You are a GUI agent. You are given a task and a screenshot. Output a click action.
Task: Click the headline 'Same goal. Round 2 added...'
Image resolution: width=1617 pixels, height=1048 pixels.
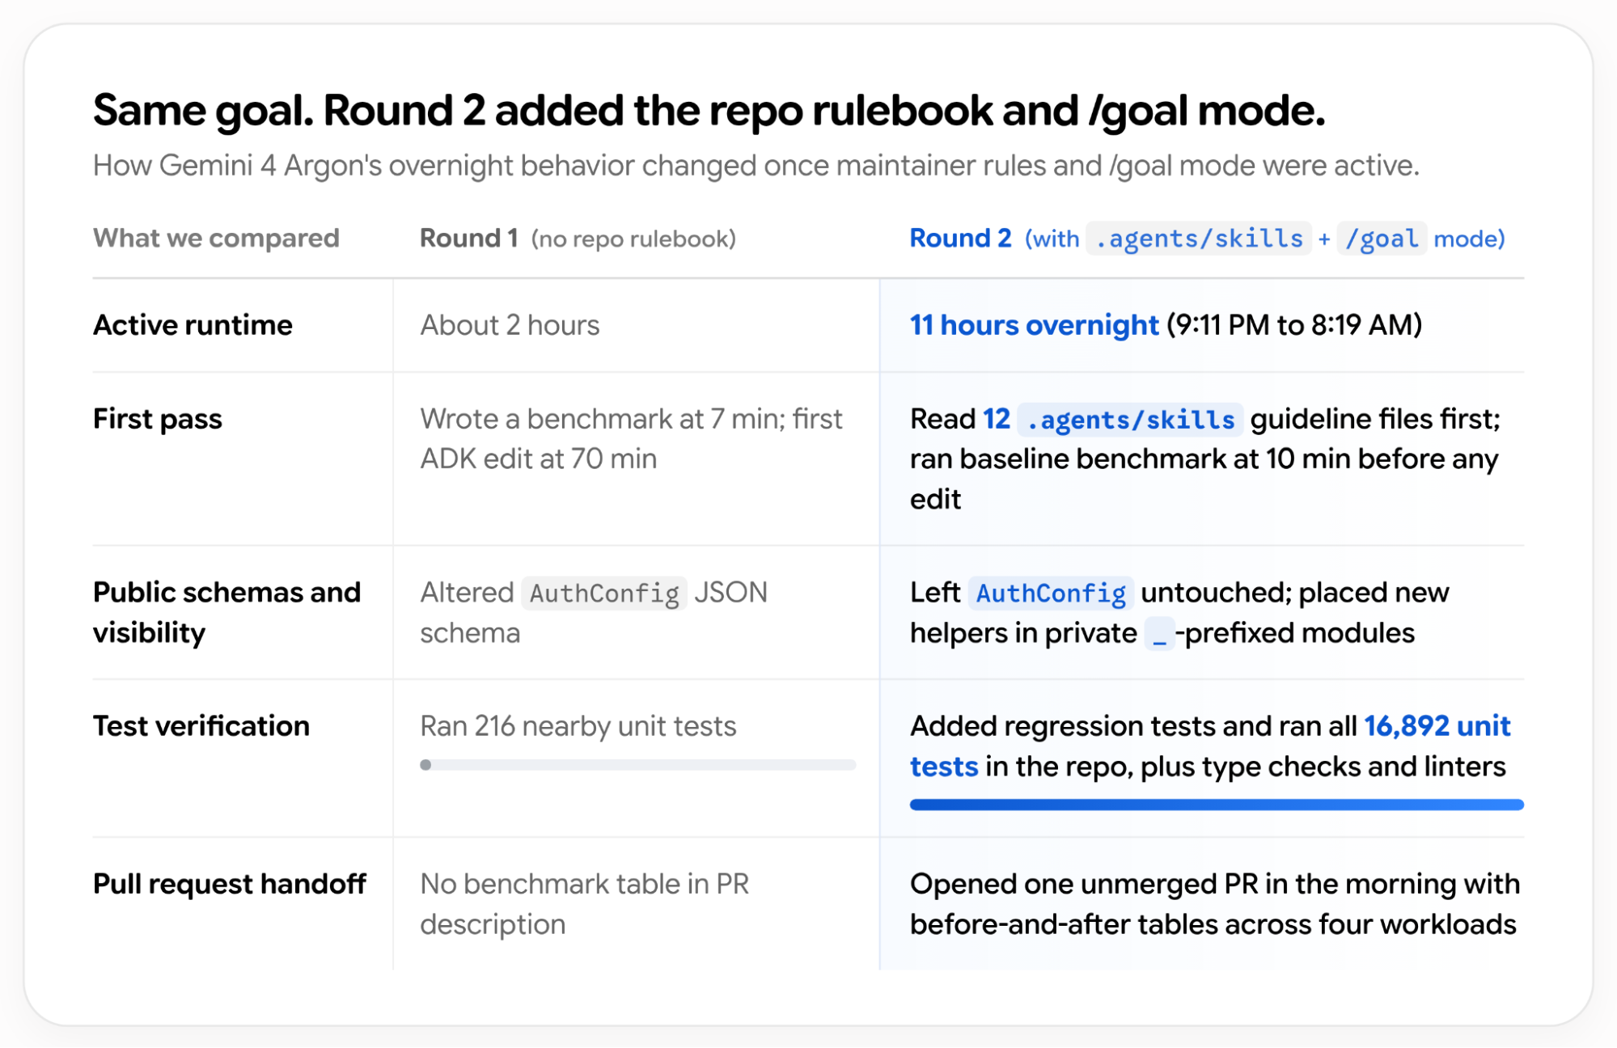click(x=709, y=111)
